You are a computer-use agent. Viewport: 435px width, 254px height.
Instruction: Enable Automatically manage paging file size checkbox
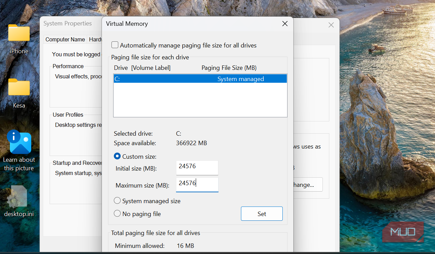pos(115,45)
